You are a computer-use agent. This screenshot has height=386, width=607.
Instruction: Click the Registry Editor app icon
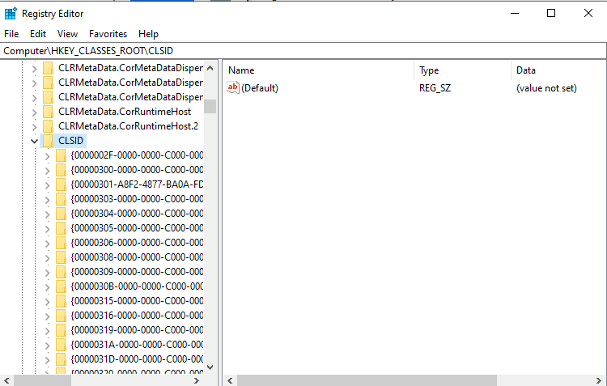[11, 14]
